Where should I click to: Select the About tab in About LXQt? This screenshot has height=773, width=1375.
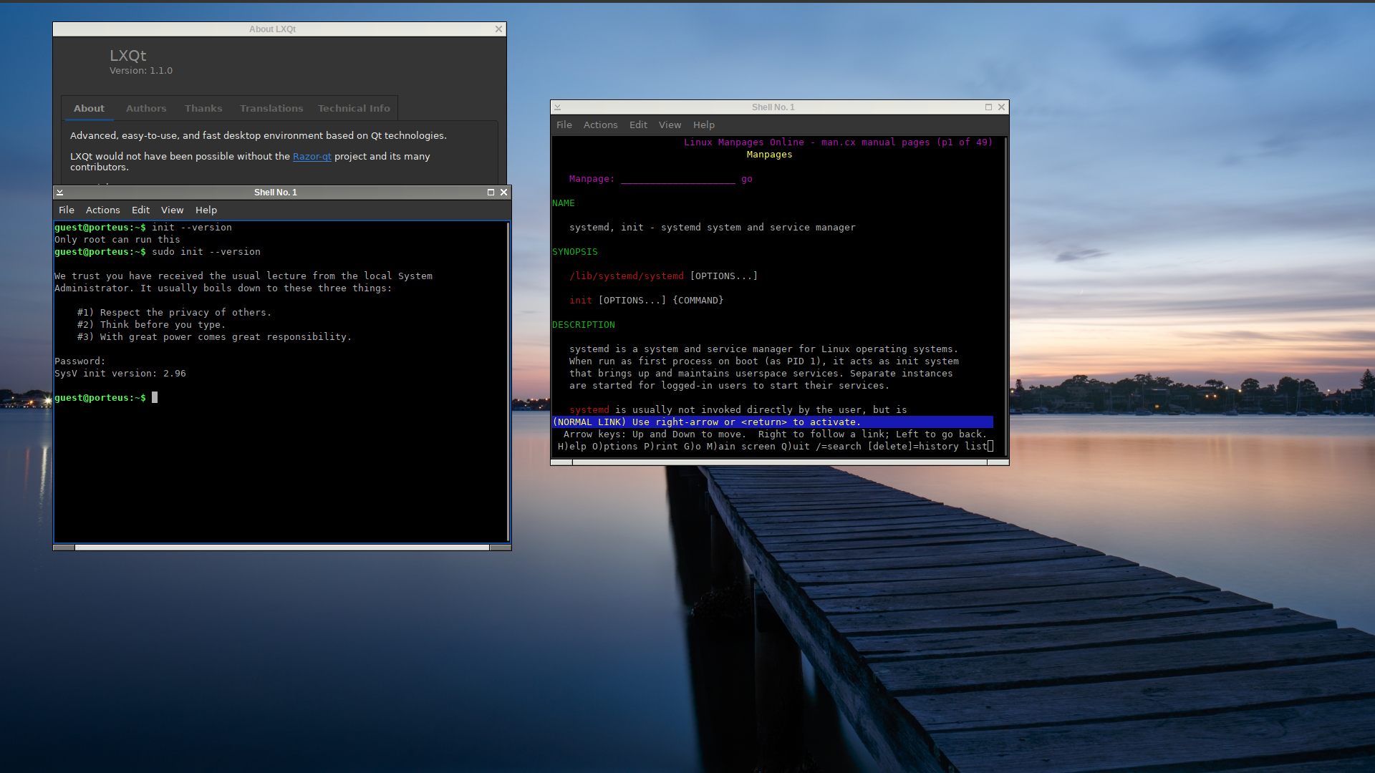[89, 108]
